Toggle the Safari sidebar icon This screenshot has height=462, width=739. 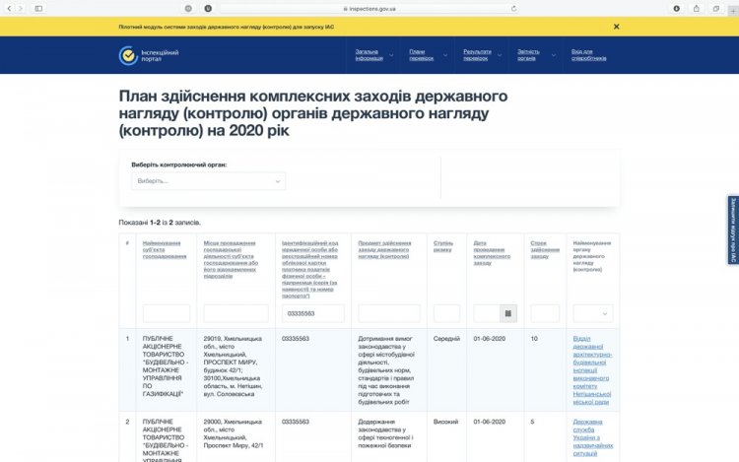click(39, 8)
